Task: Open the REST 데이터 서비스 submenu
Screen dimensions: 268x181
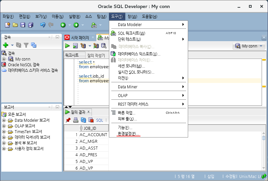Action: pyautogui.click(x=148, y=104)
